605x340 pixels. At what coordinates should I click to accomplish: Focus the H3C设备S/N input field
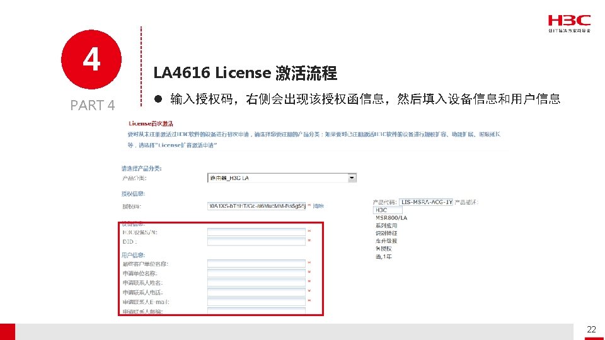pyautogui.click(x=256, y=232)
